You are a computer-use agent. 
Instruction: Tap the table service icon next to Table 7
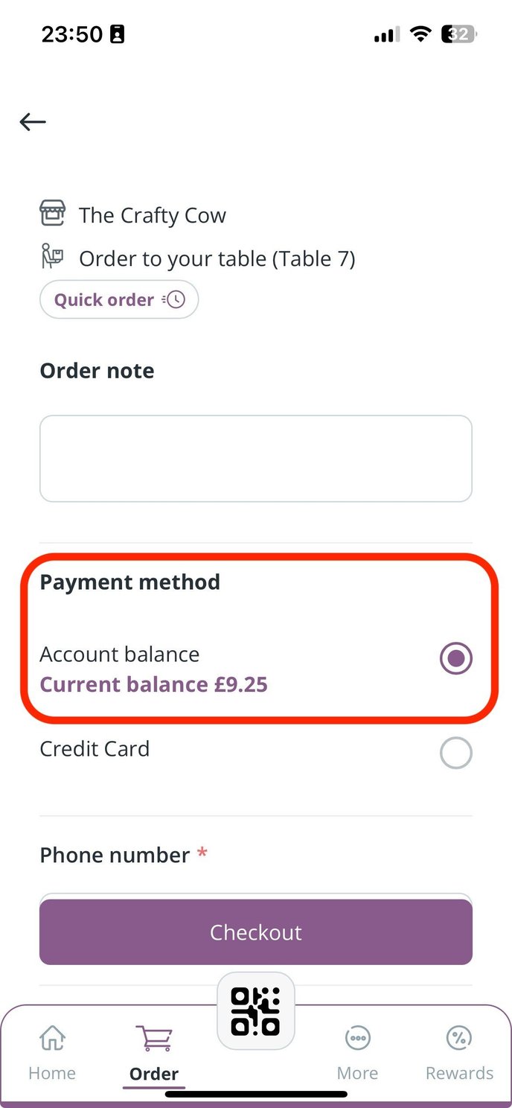tap(53, 258)
